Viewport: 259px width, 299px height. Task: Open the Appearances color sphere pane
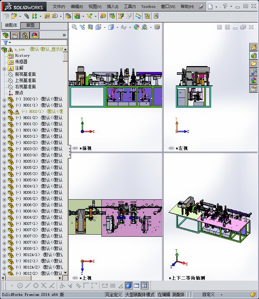click(254, 80)
